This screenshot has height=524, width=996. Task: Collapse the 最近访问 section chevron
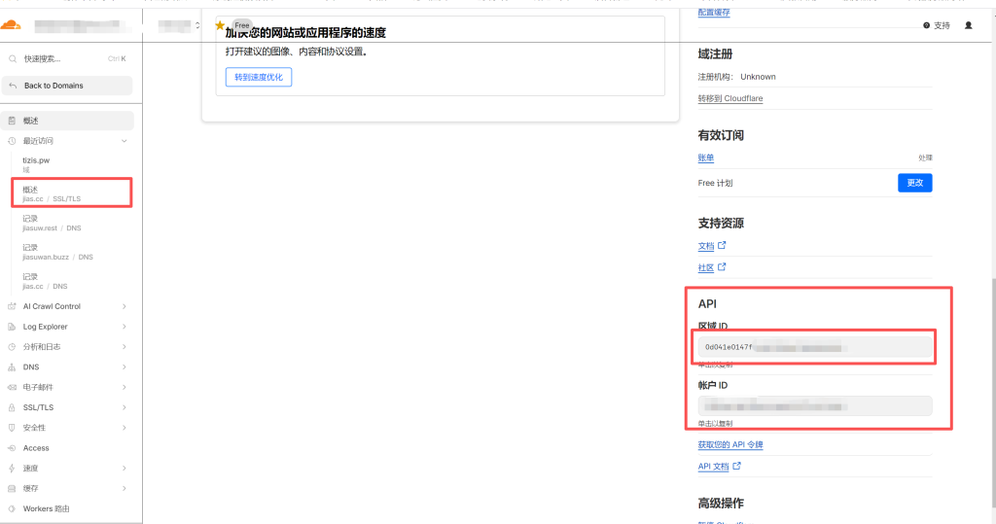(x=124, y=141)
